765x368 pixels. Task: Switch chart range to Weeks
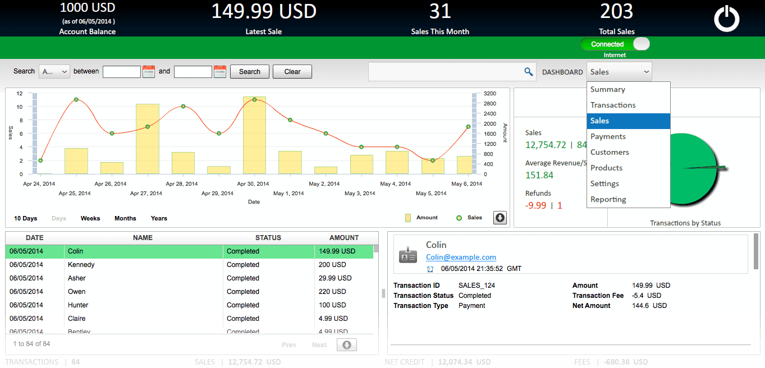tap(90, 218)
